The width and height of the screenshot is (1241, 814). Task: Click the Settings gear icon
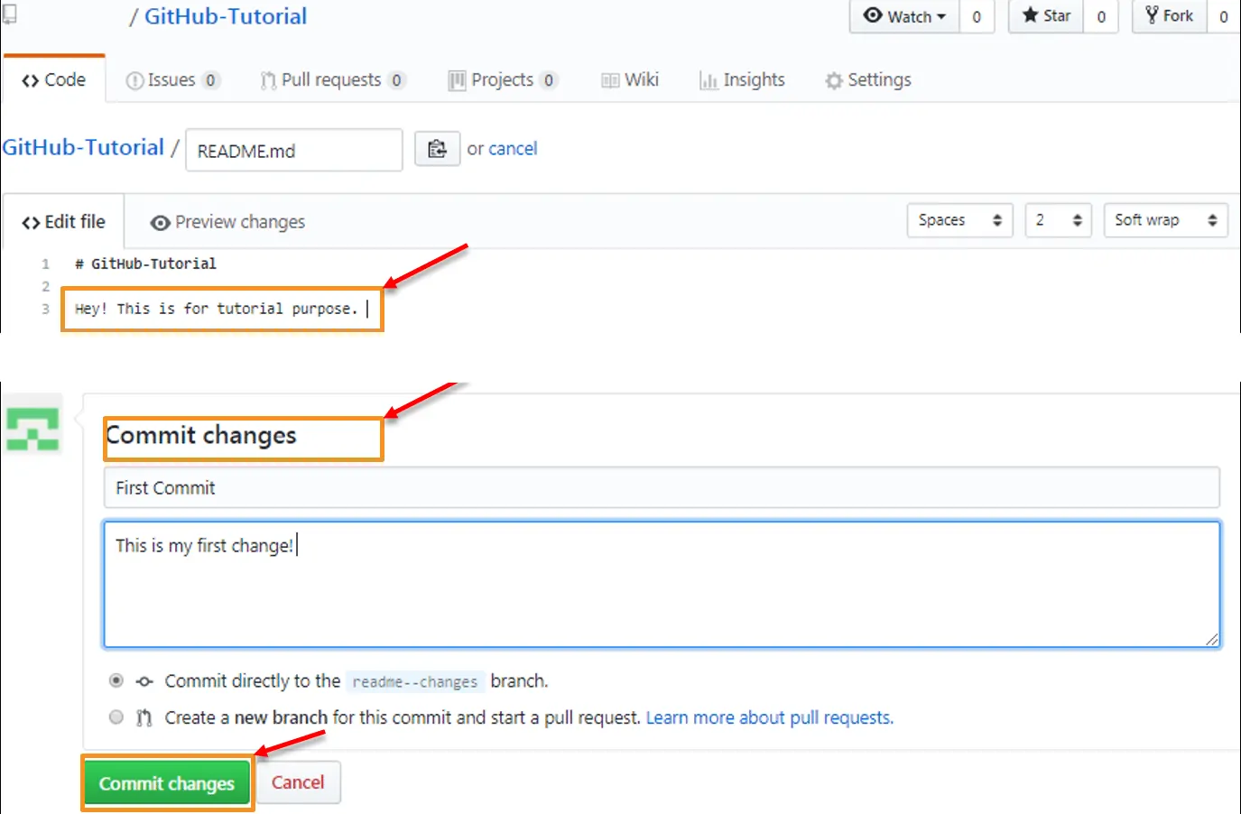(833, 79)
